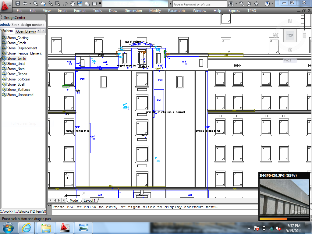Open the Help question mark icon

[267, 4]
